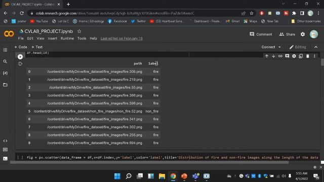Open the Comment button
This screenshot has height=182, width=324.
pos(261,34)
